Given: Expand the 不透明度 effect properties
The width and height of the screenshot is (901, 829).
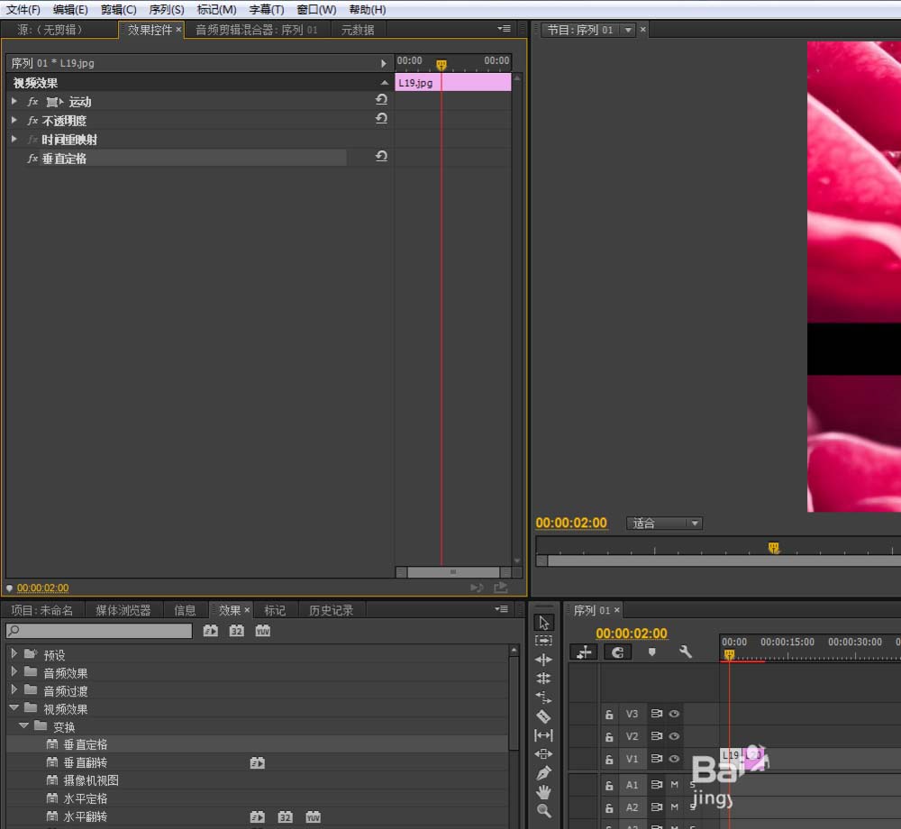Looking at the screenshot, I should pyautogui.click(x=14, y=121).
